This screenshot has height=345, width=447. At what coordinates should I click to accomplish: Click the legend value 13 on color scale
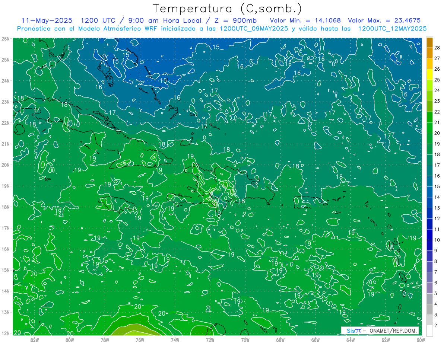click(x=437, y=208)
